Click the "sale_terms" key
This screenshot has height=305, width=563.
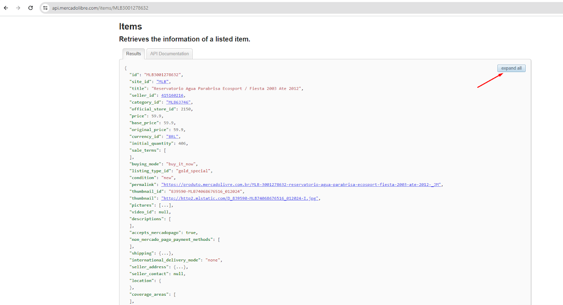144,150
